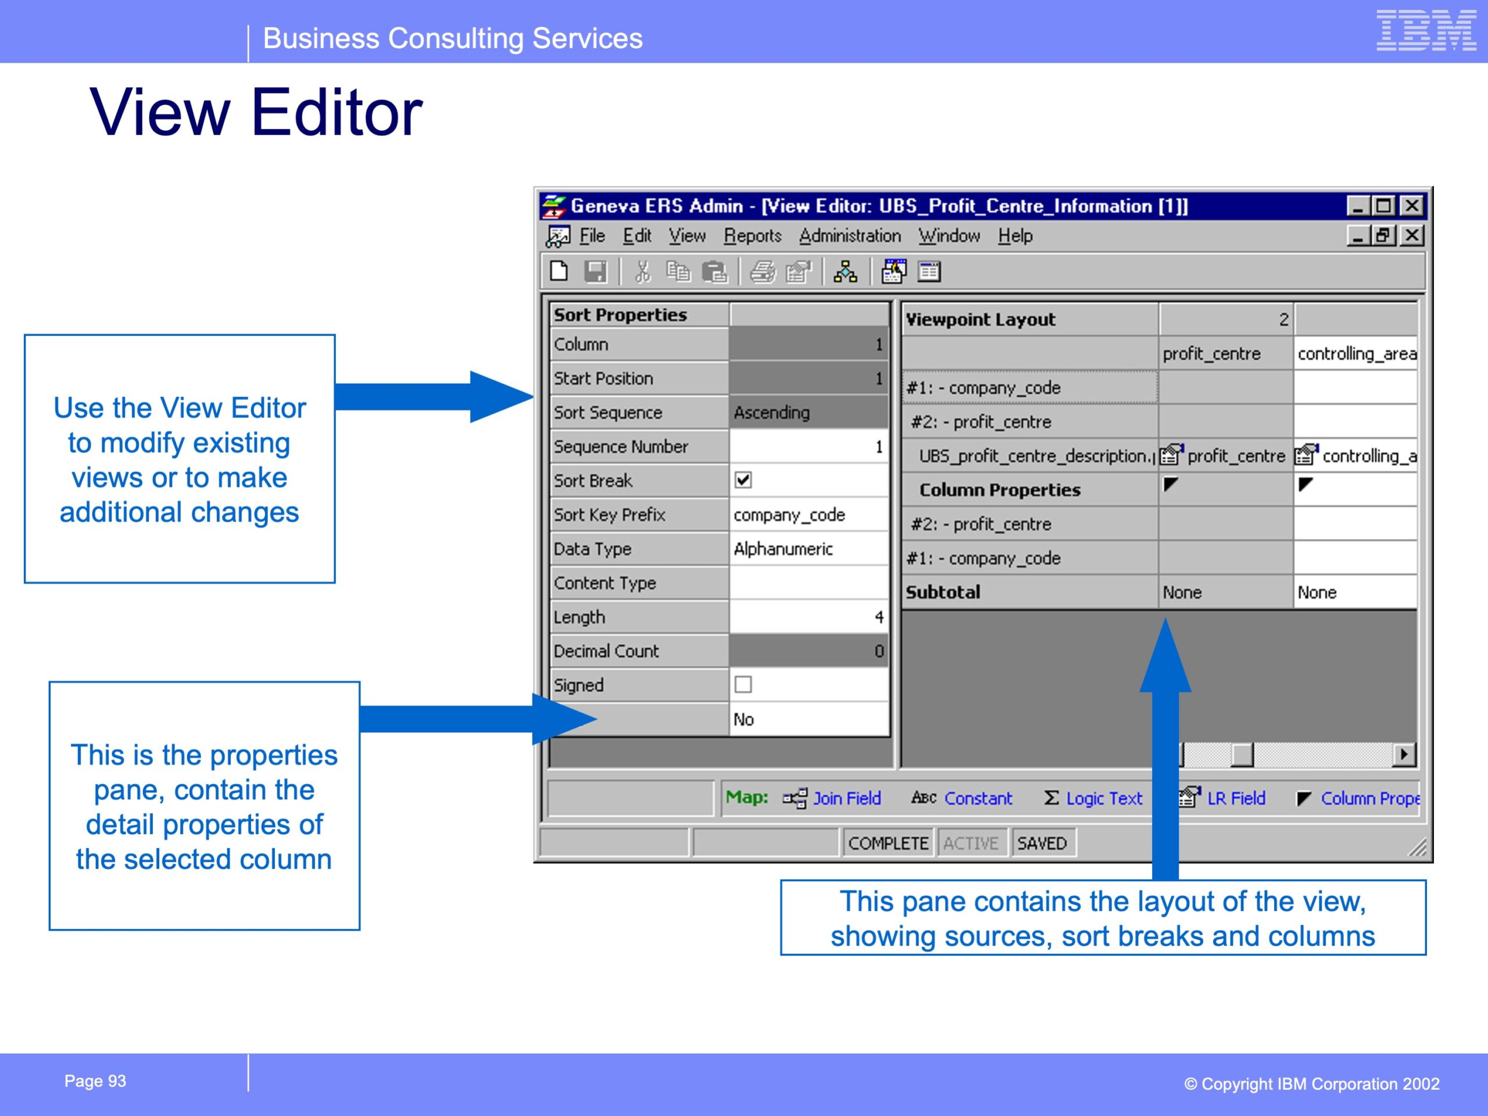The height and width of the screenshot is (1116, 1488).
Task: Expand Column Properties under profit_centre column
Action: tap(1171, 485)
